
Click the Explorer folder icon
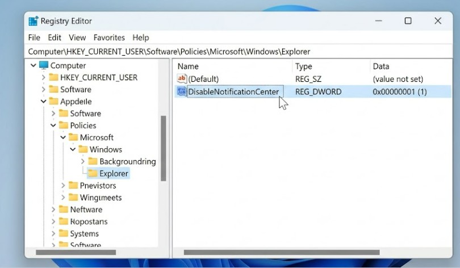coord(93,173)
